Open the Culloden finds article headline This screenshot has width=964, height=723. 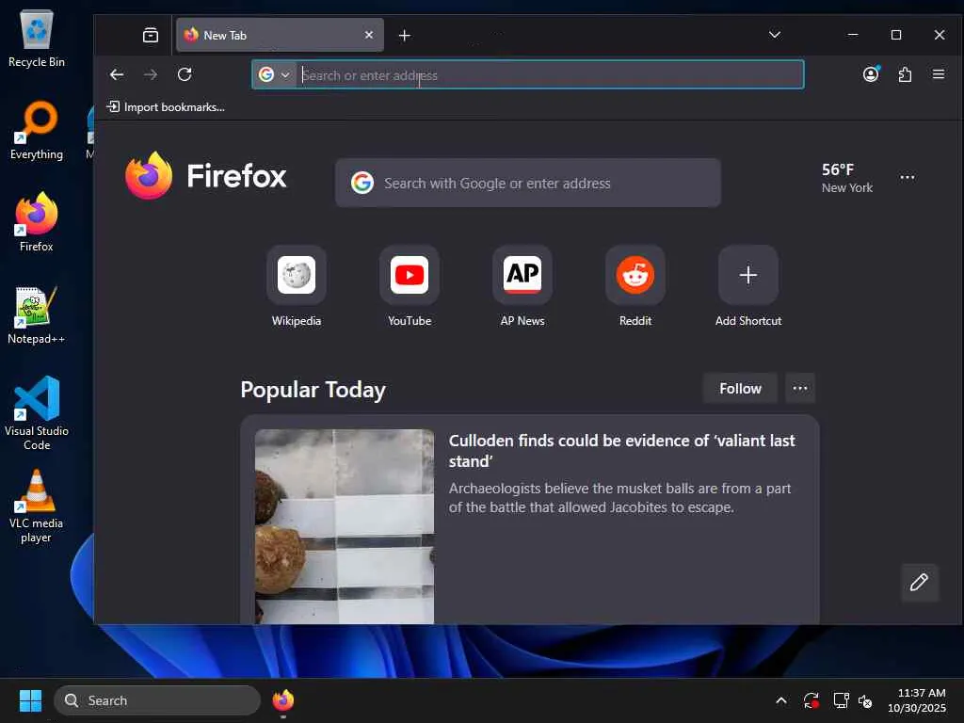[621, 451]
